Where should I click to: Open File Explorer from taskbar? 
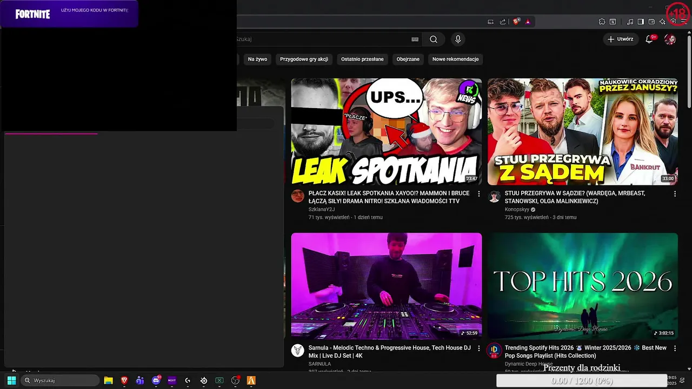click(108, 380)
